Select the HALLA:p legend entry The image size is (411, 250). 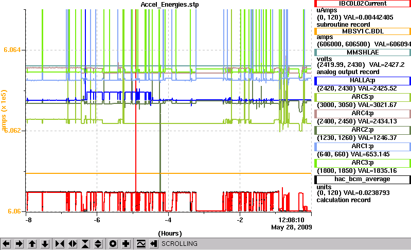[363, 80]
